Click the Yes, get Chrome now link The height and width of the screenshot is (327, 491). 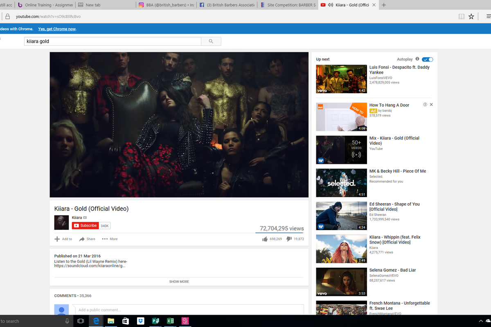tap(57, 29)
